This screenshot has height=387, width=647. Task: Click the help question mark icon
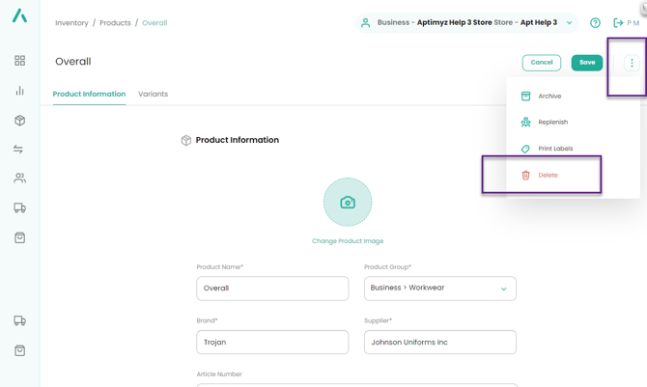coord(595,23)
